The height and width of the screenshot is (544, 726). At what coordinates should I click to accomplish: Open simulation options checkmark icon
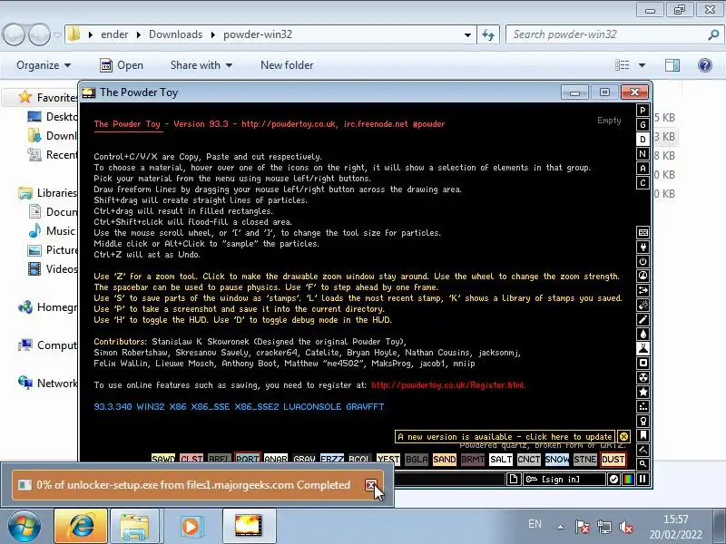(613, 480)
